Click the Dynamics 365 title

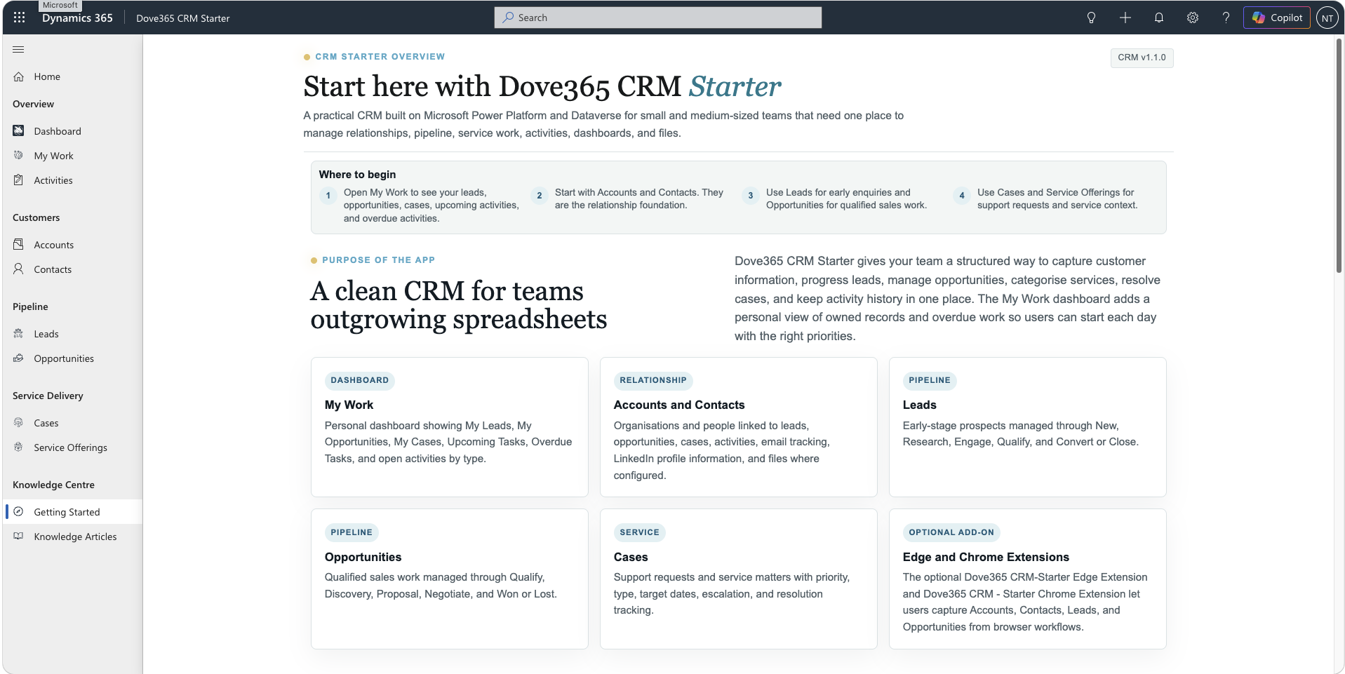[77, 18]
